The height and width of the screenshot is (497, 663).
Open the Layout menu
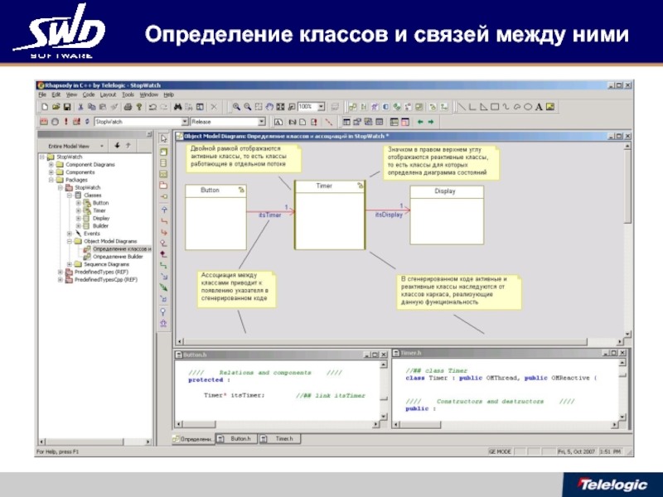(108, 94)
